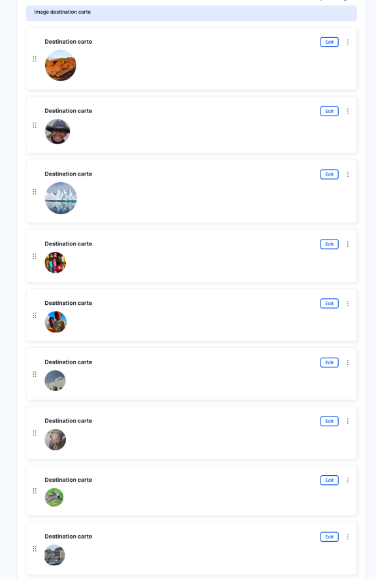Open options menu on the second Destination carte
The height and width of the screenshot is (579, 376).
pyautogui.click(x=348, y=111)
